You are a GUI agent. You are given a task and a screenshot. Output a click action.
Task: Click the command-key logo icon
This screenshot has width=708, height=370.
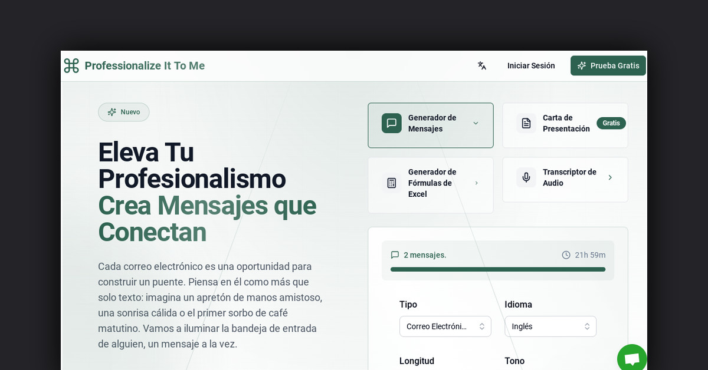point(71,66)
